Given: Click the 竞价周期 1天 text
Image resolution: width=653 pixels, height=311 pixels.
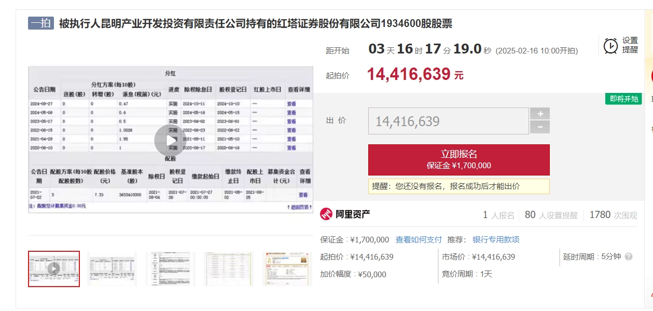Looking at the screenshot, I should [467, 274].
